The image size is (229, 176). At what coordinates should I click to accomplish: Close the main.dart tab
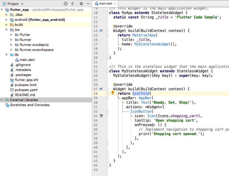[x=115, y=4]
